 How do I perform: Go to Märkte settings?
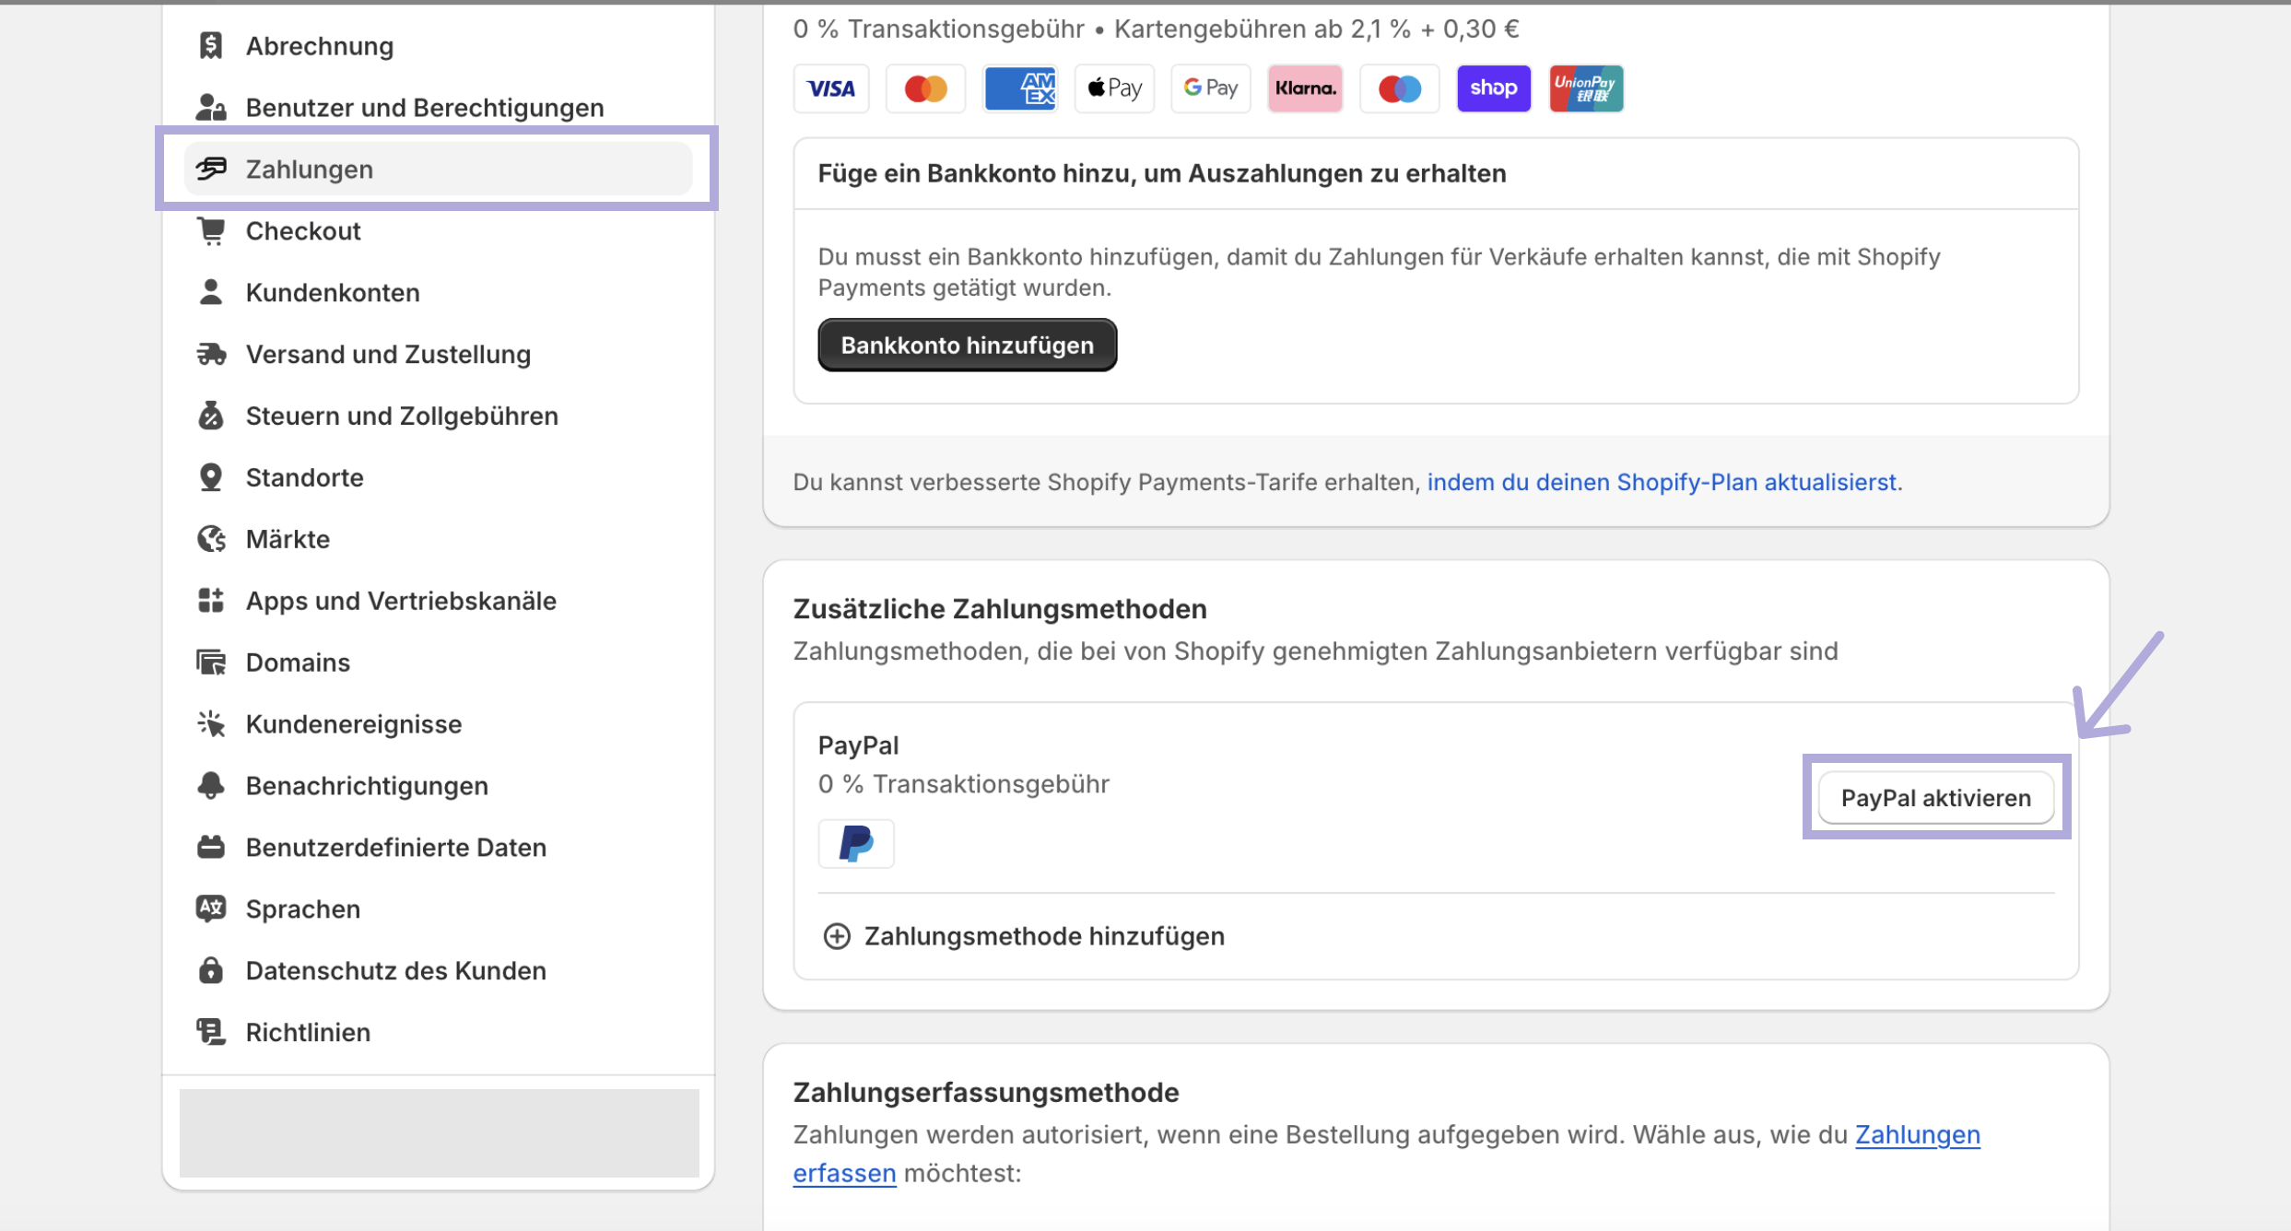(439, 539)
